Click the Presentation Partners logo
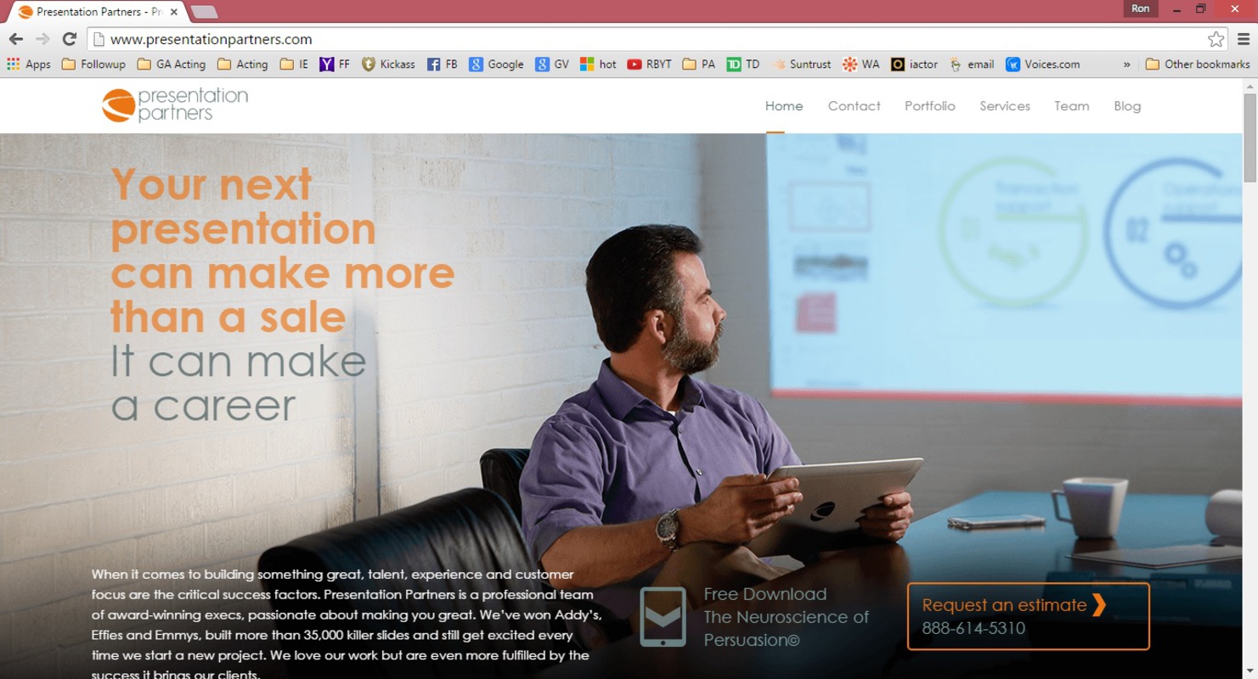This screenshot has height=679, width=1258. pyautogui.click(x=175, y=105)
